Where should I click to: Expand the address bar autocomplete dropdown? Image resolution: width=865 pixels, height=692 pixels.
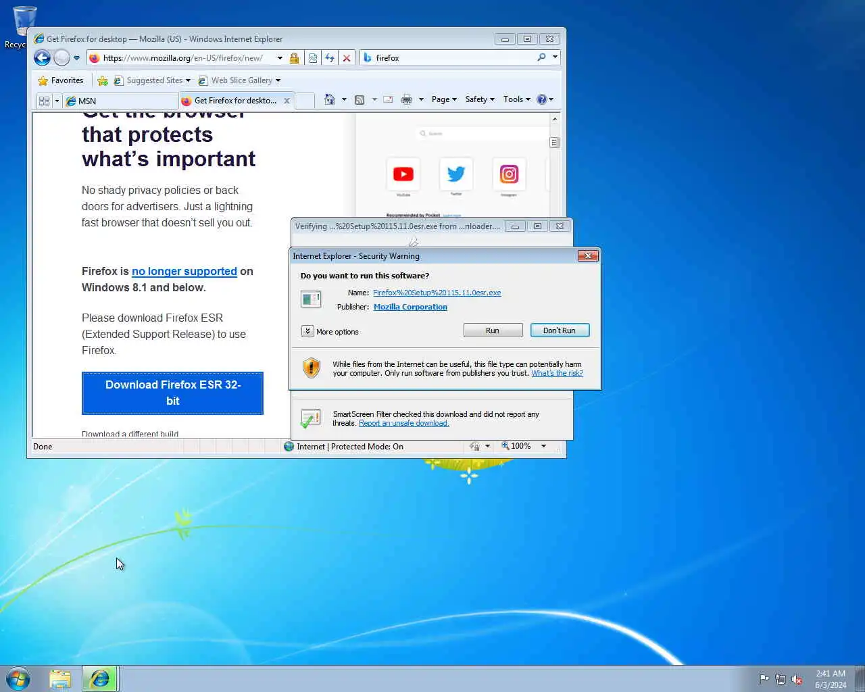click(x=280, y=58)
